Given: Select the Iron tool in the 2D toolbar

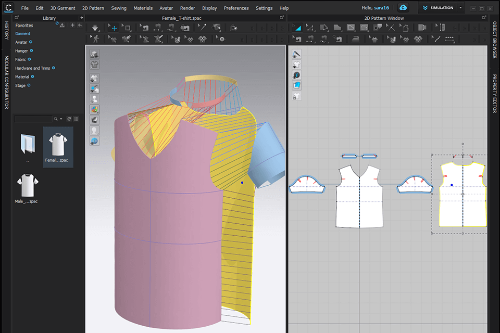Looking at the screenshot, I should [x=356, y=40].
